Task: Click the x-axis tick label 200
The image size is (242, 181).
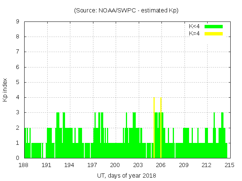Action: (x=115, y=165)
